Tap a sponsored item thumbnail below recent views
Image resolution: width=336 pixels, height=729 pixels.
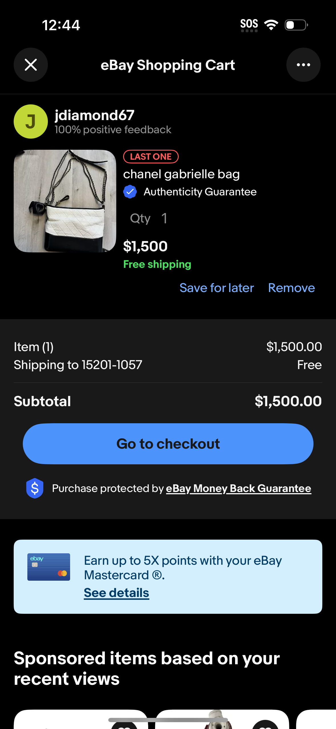pos(81,722)
